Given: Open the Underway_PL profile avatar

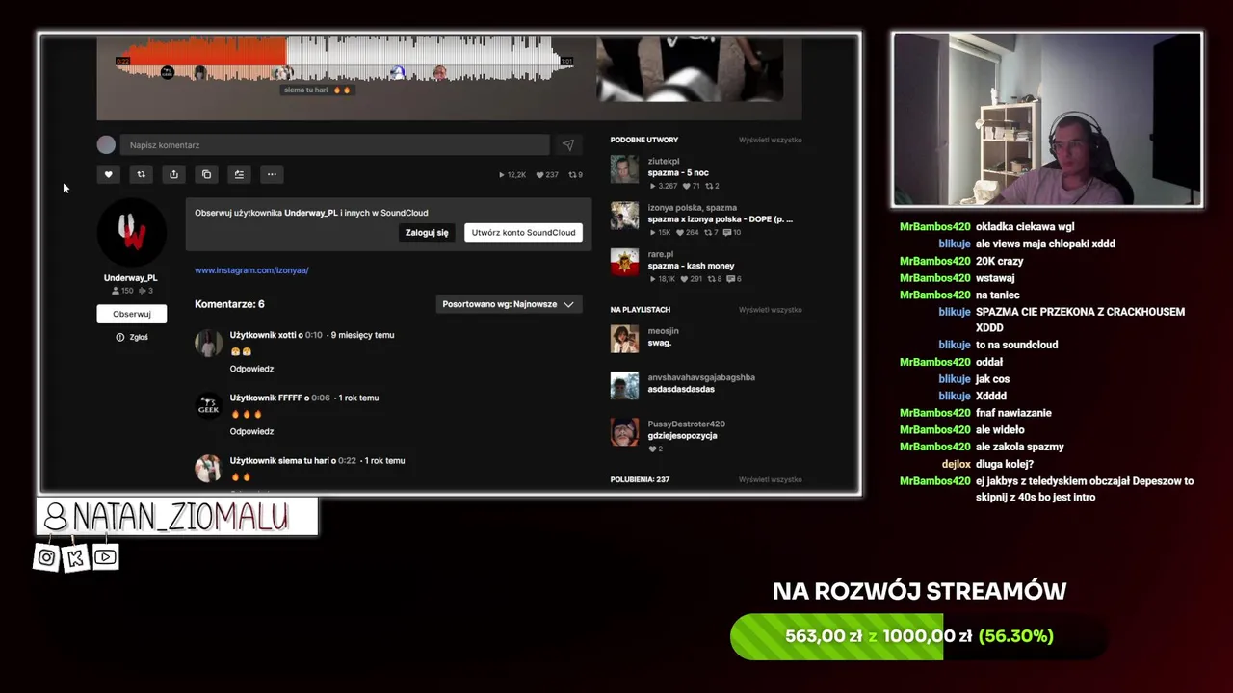Looking at the screenshot, I should pyautogui.click(x=131, y=232).
